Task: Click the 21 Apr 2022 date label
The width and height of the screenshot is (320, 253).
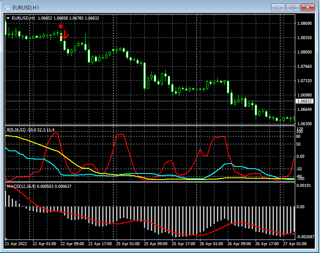Action: 17,244
